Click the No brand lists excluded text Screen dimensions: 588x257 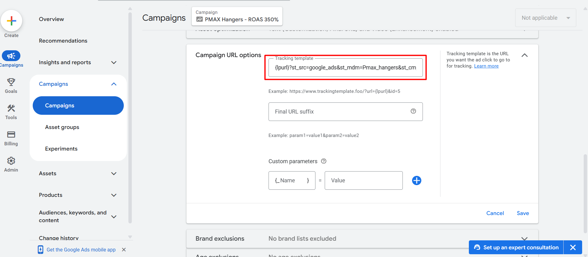pos(302,238)
